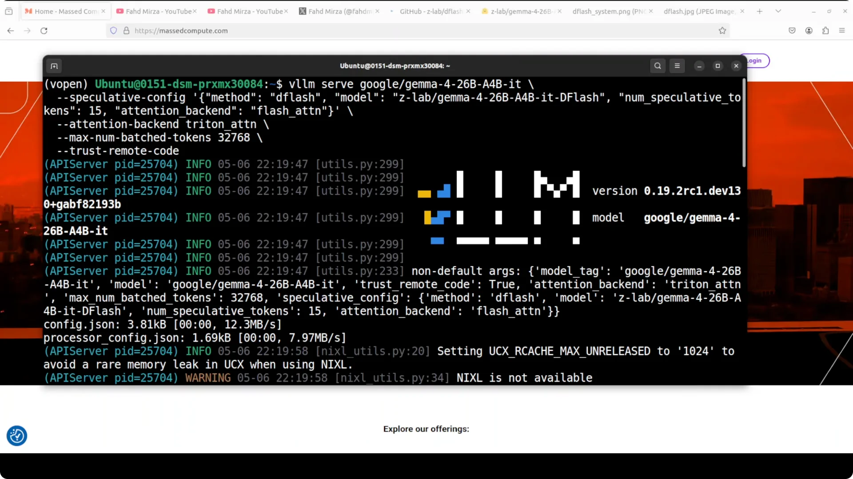Click the 'NIXL is not available' warning

(x=524, y=378)
